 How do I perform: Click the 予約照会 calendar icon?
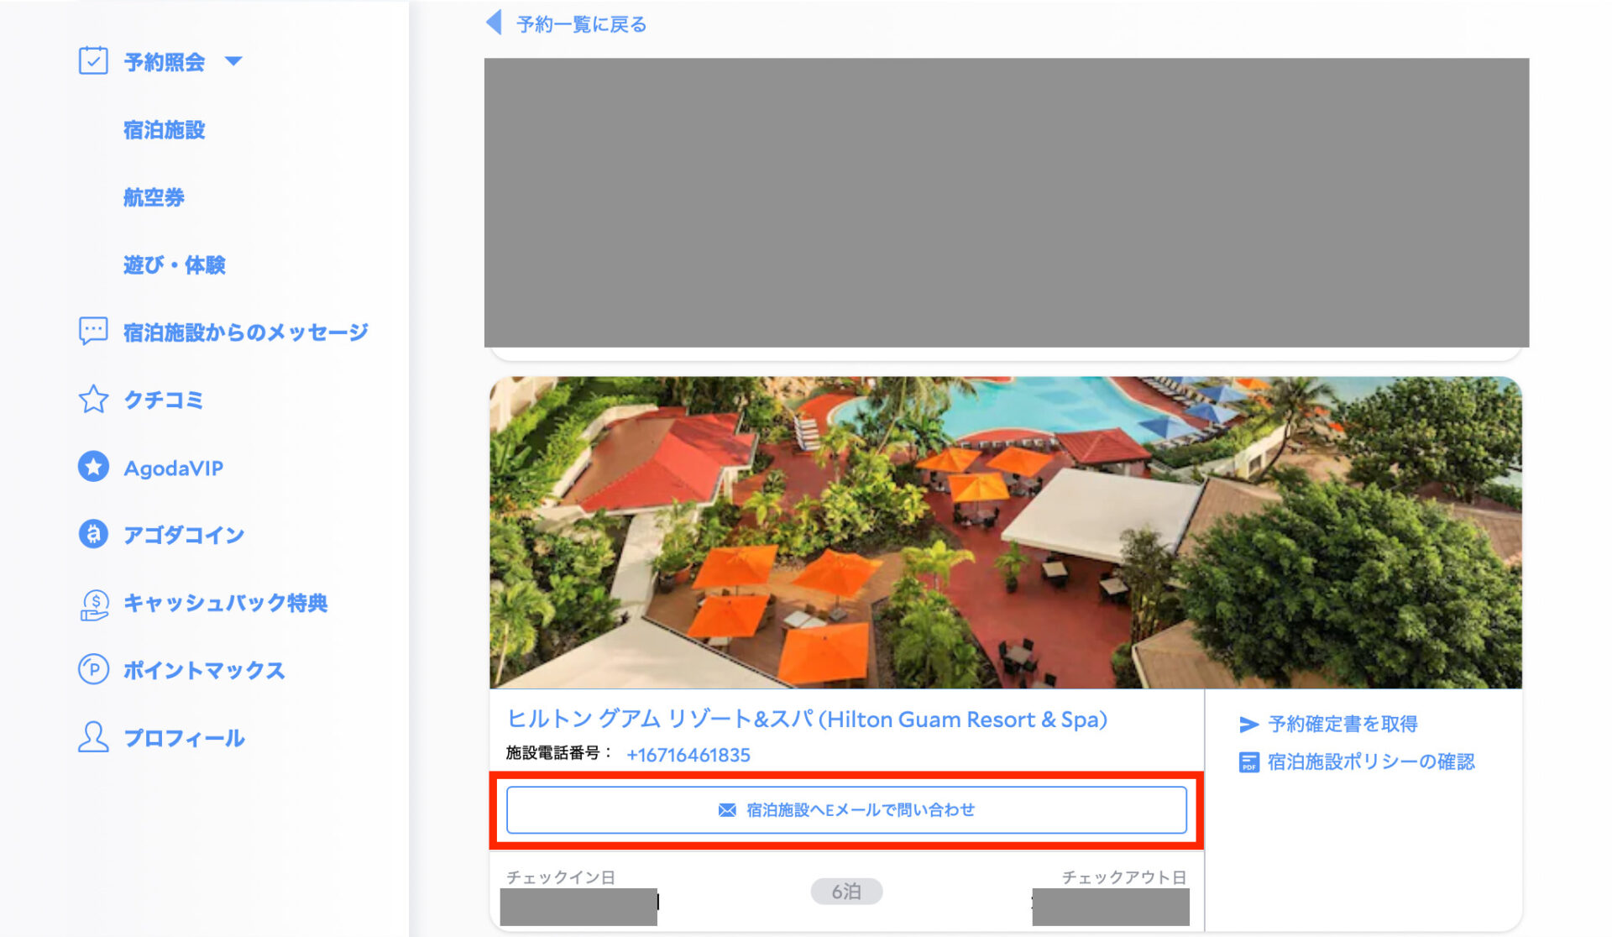(93, 60)
